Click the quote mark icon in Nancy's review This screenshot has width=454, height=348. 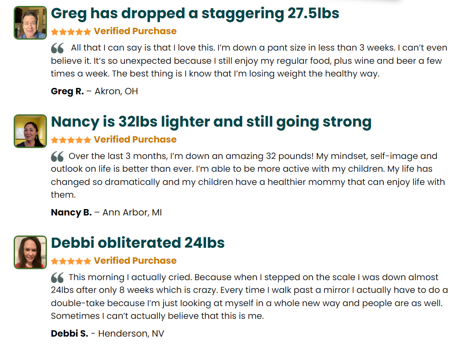point(57,157)
